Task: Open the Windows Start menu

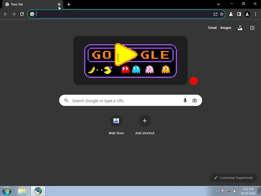Action: [7, 191]
